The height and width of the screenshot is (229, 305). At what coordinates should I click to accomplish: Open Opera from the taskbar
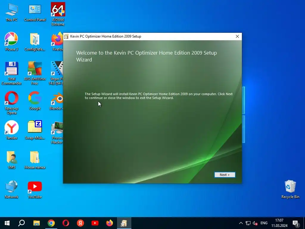coord(66,223)
